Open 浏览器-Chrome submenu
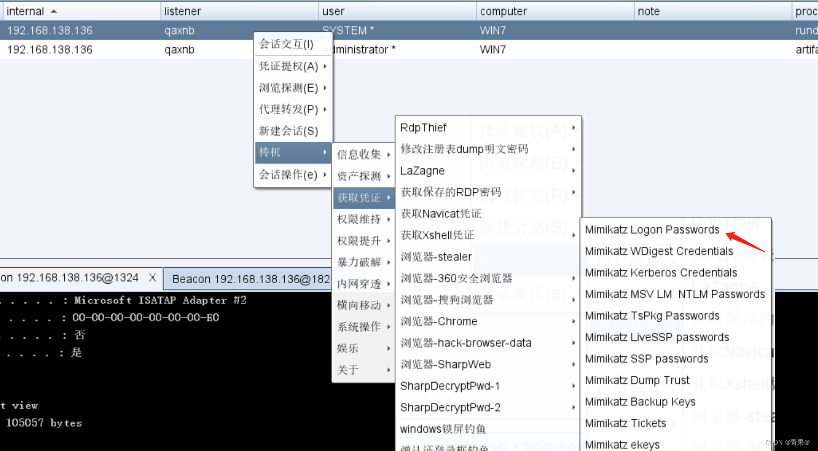Screen dimensions: 818x451 tap(488, 321)
